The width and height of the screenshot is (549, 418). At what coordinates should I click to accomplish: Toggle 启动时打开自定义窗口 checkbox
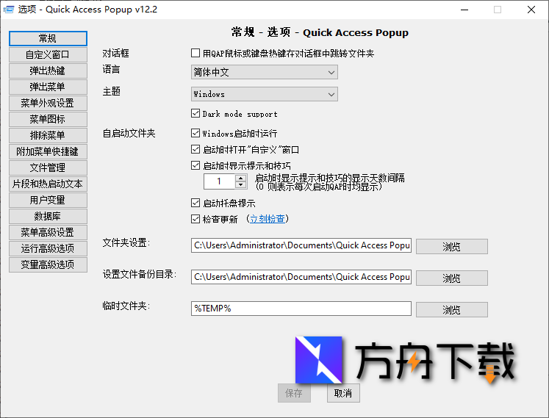(195, 149)
